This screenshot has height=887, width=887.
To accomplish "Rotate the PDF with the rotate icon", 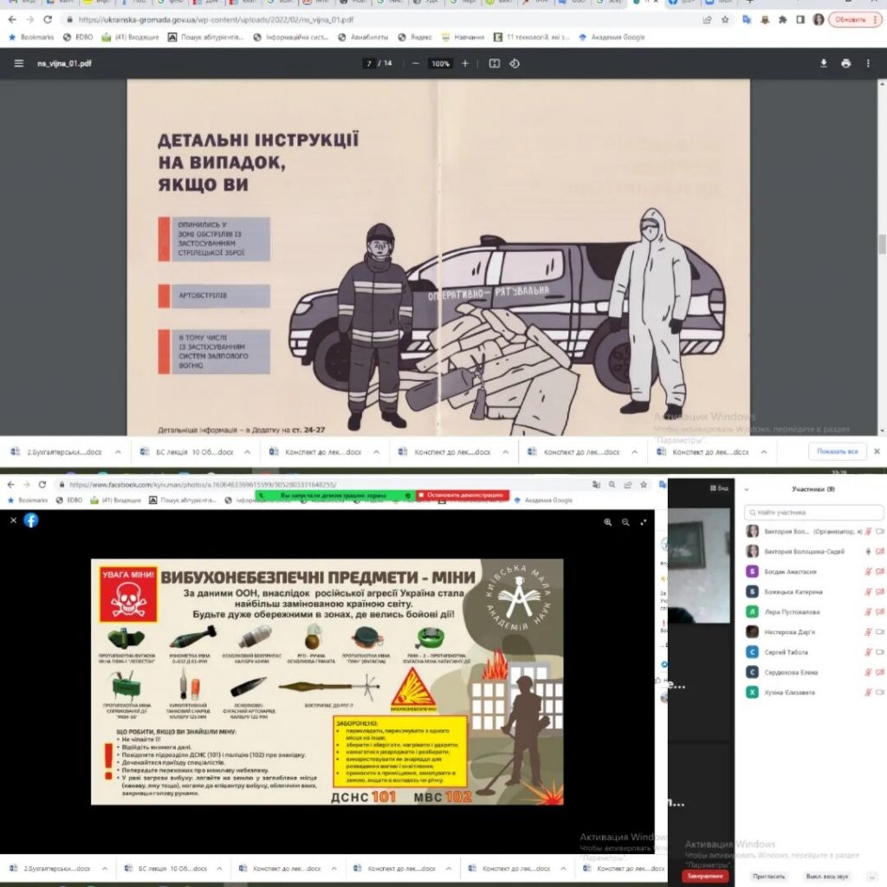I will tap(515, 63).
